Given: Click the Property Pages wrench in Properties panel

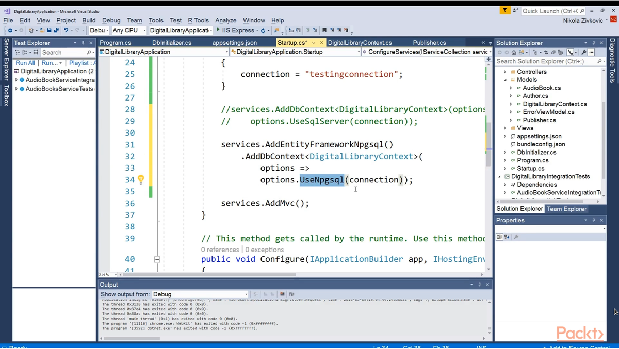Looking at the screenshot, I should pos(516,237).
